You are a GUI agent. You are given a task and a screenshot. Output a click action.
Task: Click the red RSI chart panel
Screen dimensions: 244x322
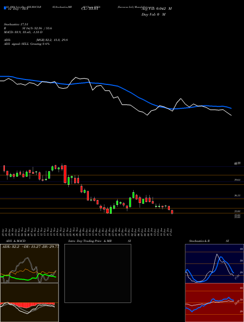(214, 302)
